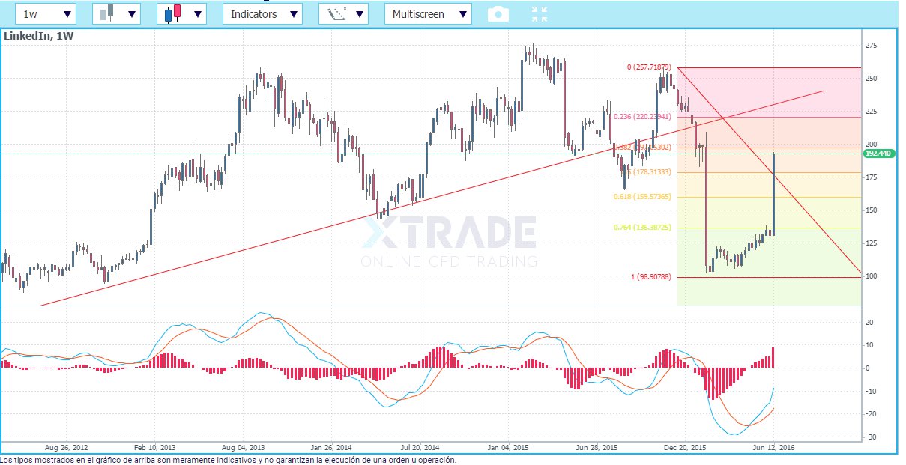
Task: Click the 125 price axis label
Action: [x=872, y=243]
